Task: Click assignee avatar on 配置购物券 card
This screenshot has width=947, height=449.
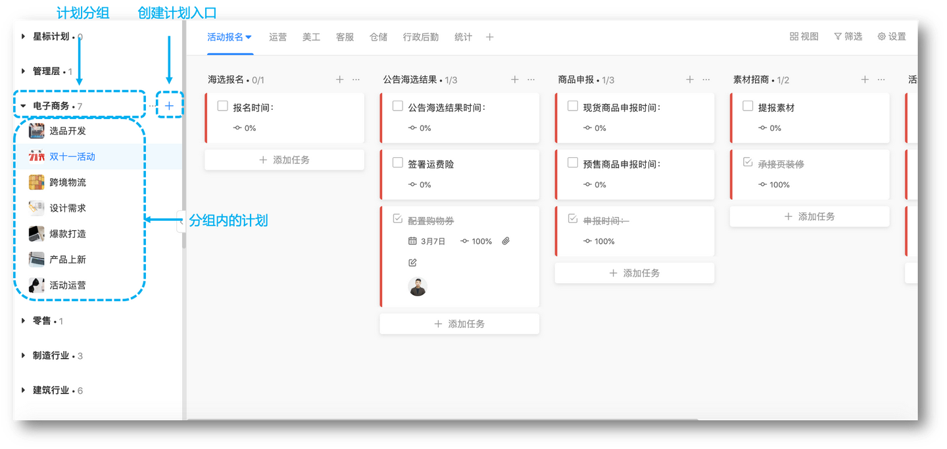Action: 418,287
